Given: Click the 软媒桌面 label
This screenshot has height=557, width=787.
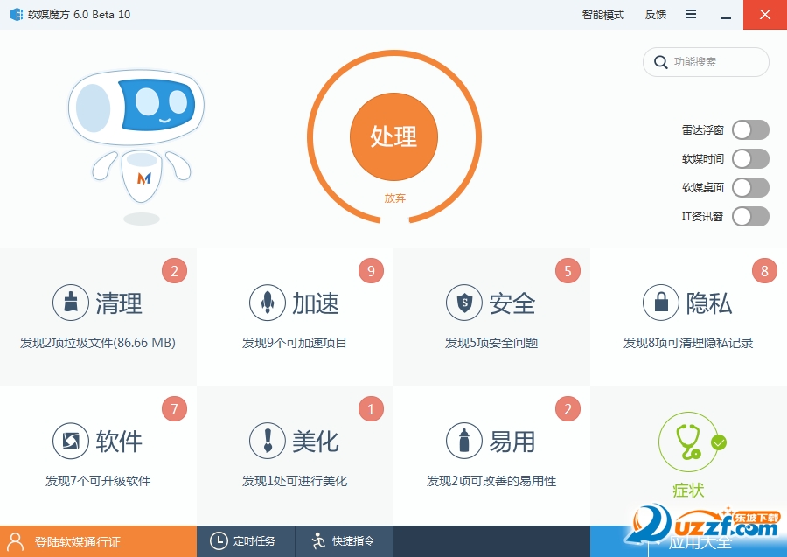Looking at the screenshot, I should tap(703, 188).
